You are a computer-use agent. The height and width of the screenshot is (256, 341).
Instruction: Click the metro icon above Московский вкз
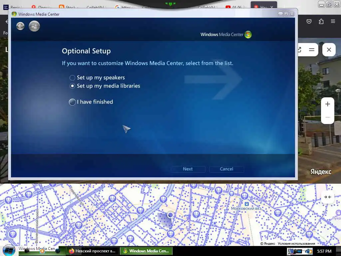coord(247,204)
